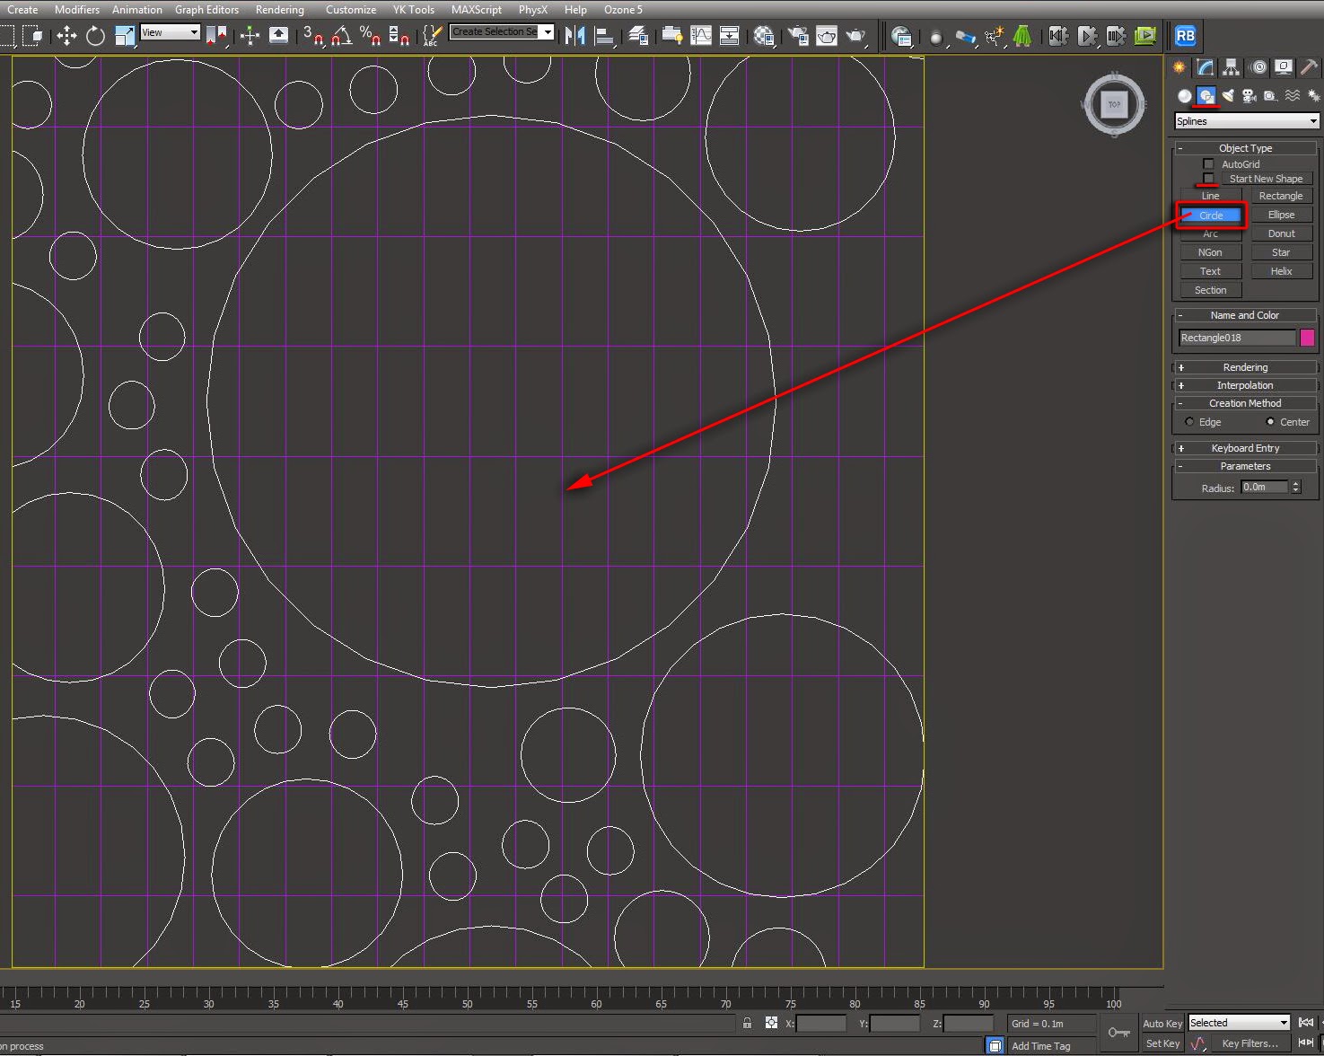Select the Rotate tool

point(95,36)
